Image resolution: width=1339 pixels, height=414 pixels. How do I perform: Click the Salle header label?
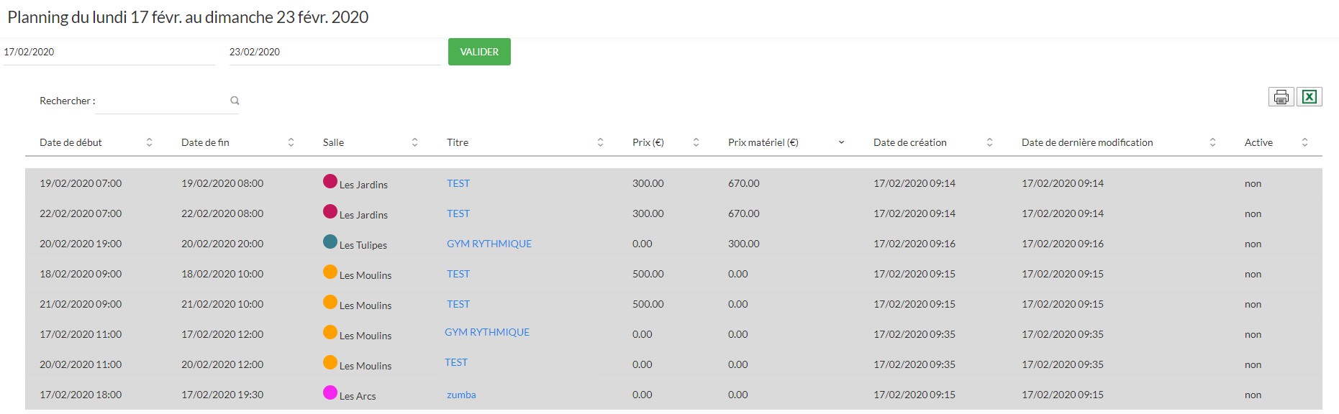coord(333,142)
